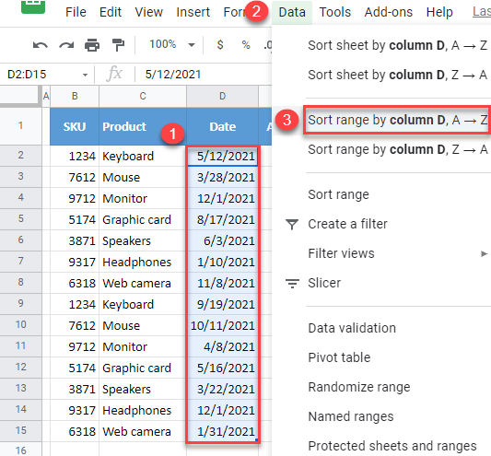This screenshot has height=456, width=491.
Task: Open the Tools menu
Action: point(334,12)
